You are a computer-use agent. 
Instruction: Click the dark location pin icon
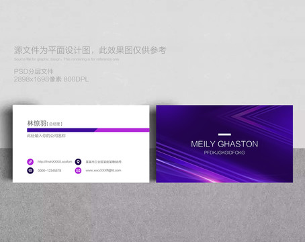pos(78,161)
